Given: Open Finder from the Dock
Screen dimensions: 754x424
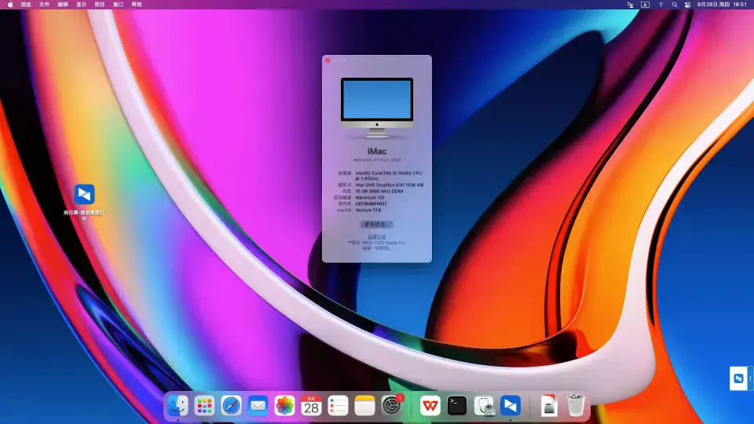Looking at the screenshot, I should [x=178, y=406].
